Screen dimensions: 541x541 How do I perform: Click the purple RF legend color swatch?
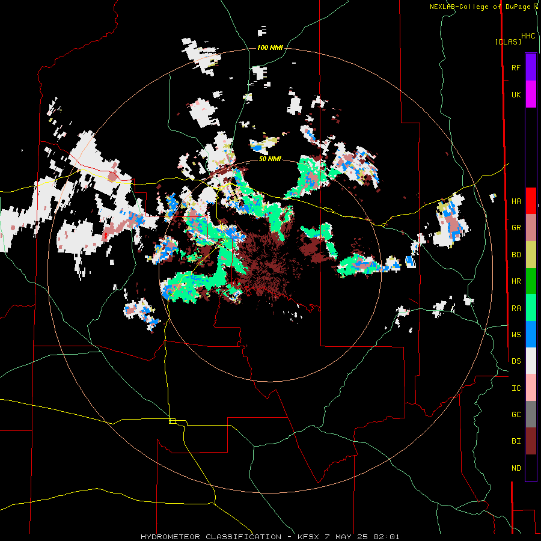pyautogui.click(x=531, y=67)
